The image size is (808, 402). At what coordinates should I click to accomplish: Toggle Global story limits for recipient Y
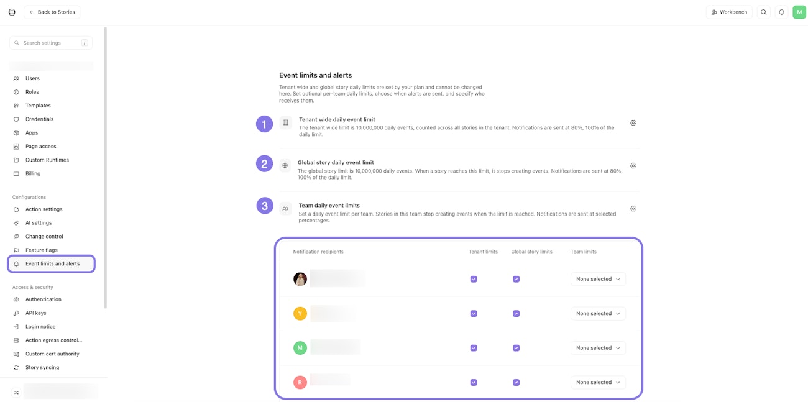[x=516, y=314]
